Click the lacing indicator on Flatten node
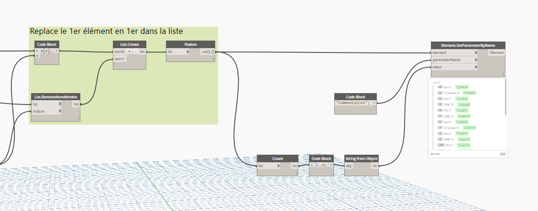The image size is (538, 211). 213,59
